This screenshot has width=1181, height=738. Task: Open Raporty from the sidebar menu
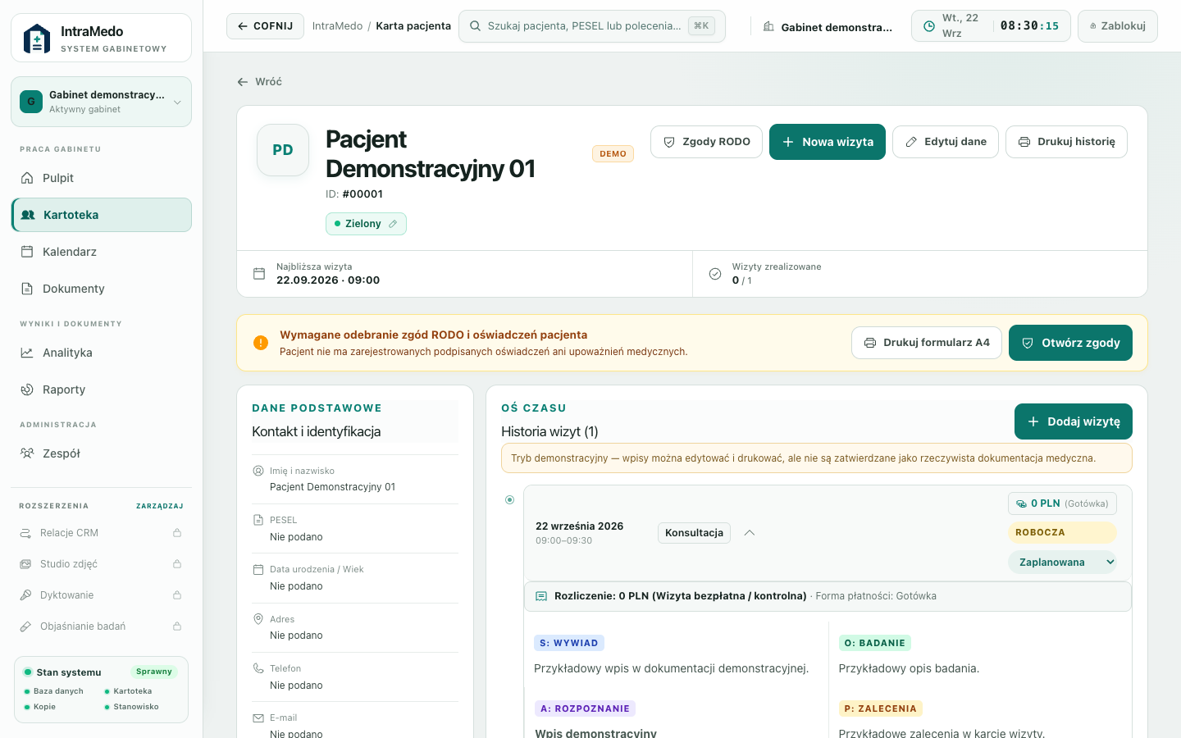(x=101, y=389)
